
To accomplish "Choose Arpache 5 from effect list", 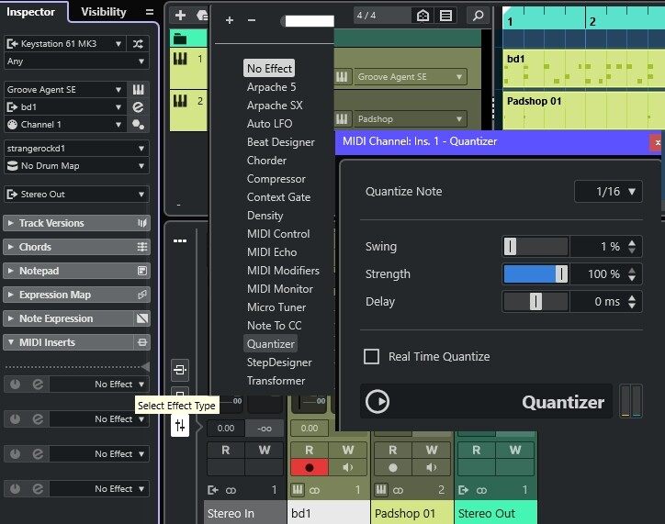I will (272, 87).
